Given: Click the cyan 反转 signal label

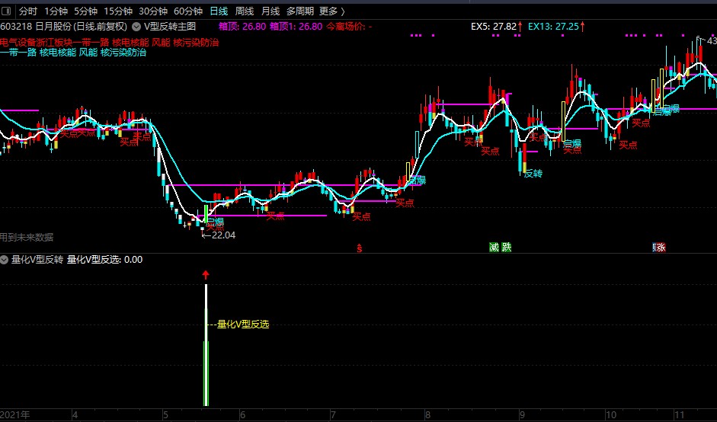Looking at the screenshot, I should point(533,174).
